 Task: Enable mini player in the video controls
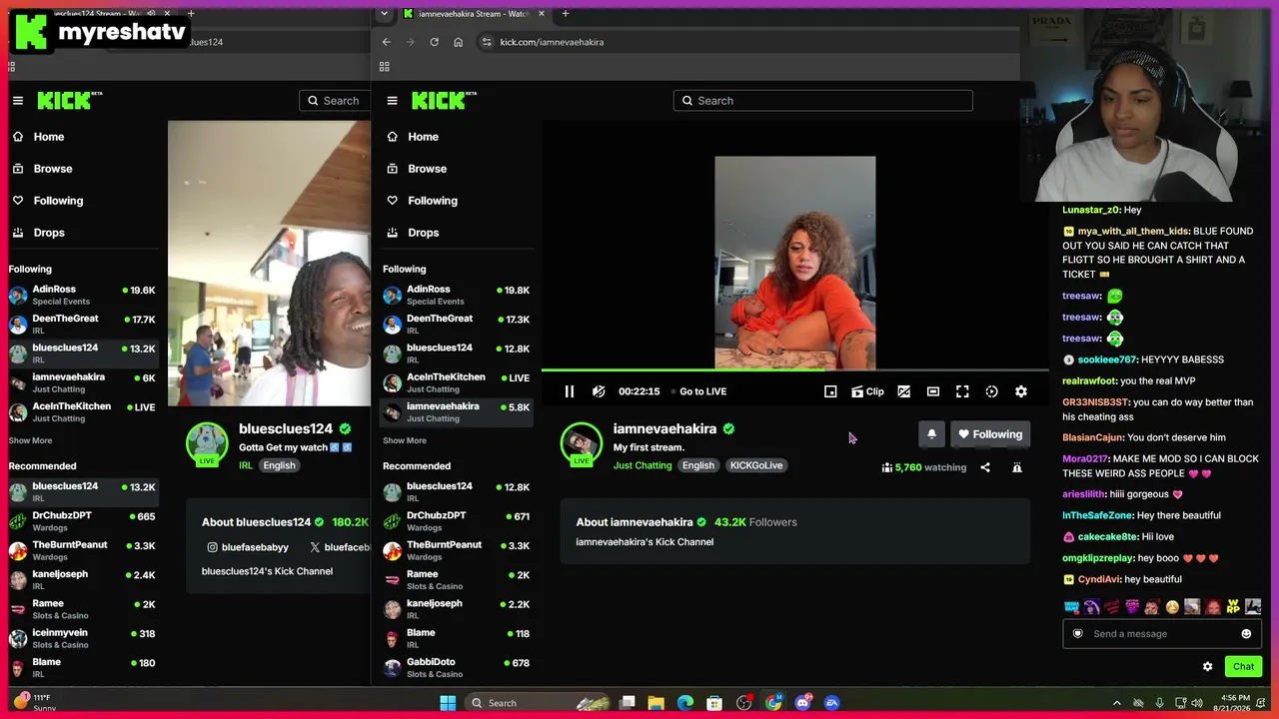click(x=830, y=391)
